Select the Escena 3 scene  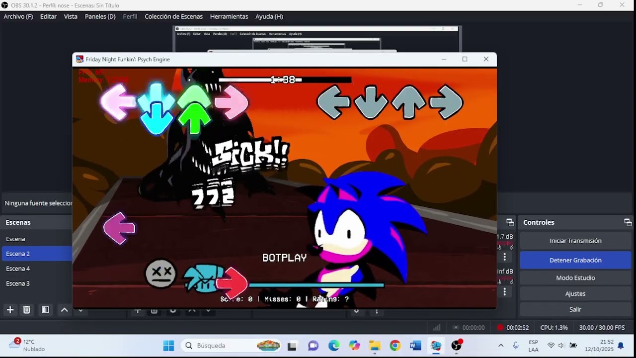pyautogui.click(x=37, y=283)
